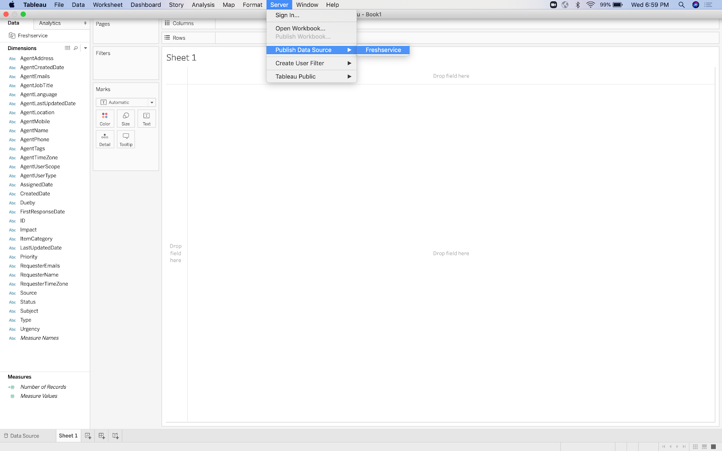Image resolution: width=722 pixels, height=451 pixels.
Task: Click the Rows shelf drop area
Action: click(467, 37)
